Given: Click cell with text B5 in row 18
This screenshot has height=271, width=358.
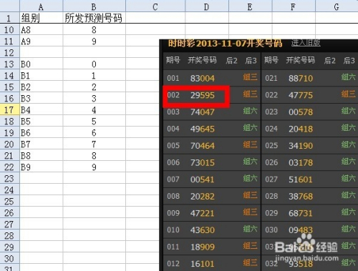Looking at the screenshot, I should point(42,122).
